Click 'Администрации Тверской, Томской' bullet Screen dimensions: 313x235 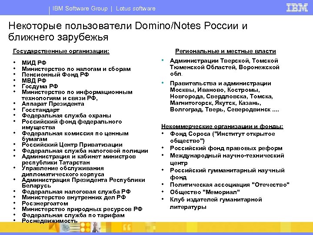225,67
